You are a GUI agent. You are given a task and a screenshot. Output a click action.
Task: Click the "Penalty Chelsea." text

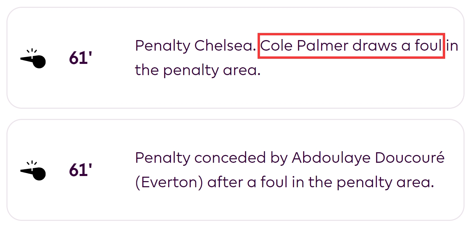[x=195, y=46]
